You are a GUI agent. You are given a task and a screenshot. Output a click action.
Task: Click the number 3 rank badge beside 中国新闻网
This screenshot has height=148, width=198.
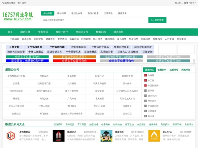[x=145, y=86]
